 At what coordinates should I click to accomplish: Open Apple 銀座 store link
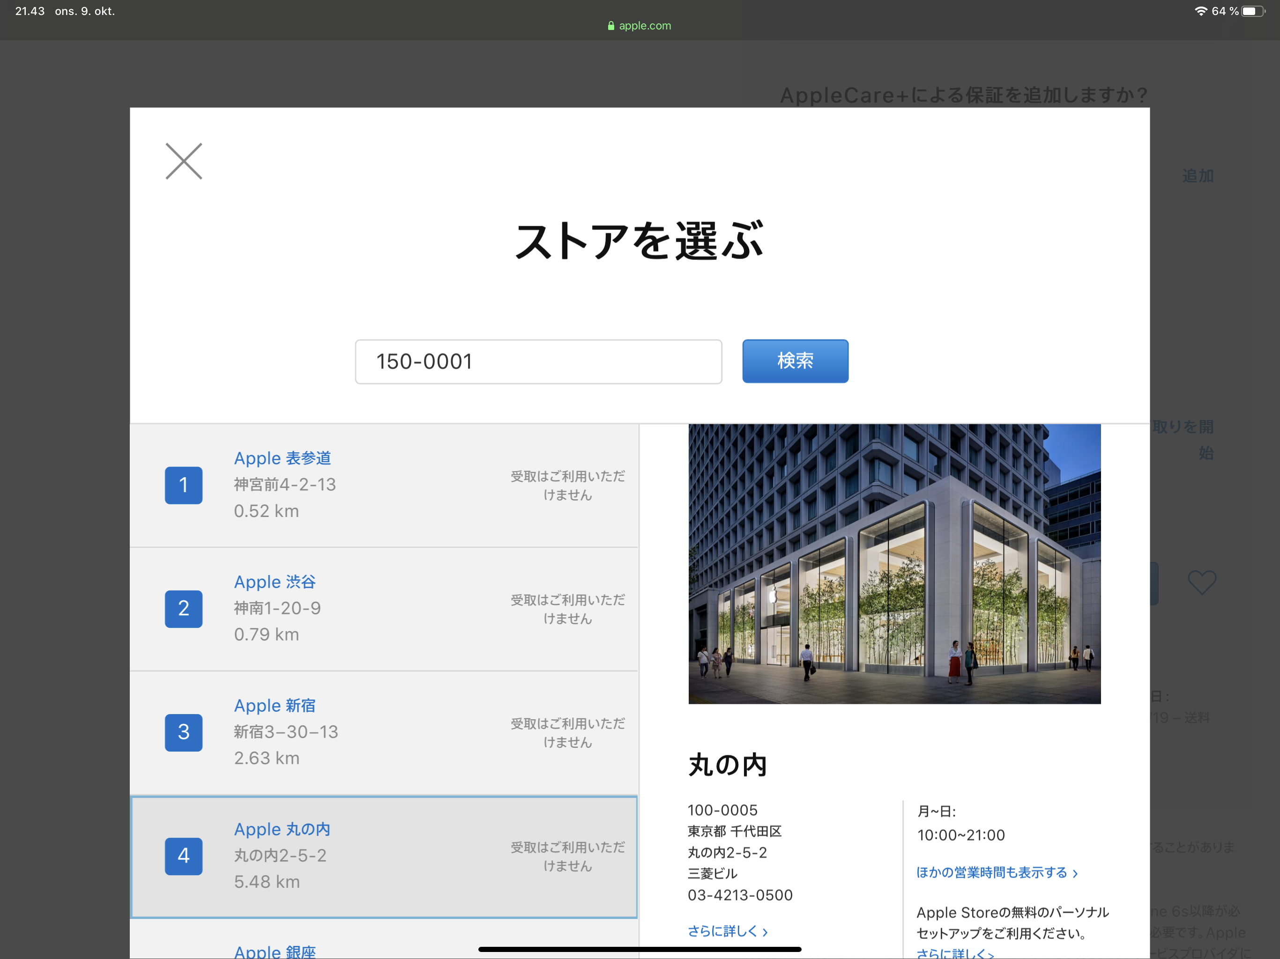pos(275,952)
